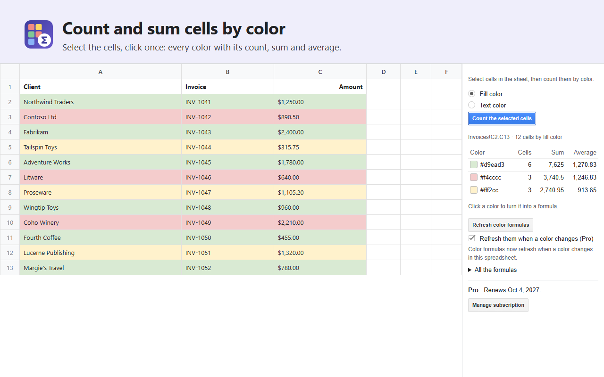
Task: Click Count the selected cells button
Action: [x=502, y=118]
